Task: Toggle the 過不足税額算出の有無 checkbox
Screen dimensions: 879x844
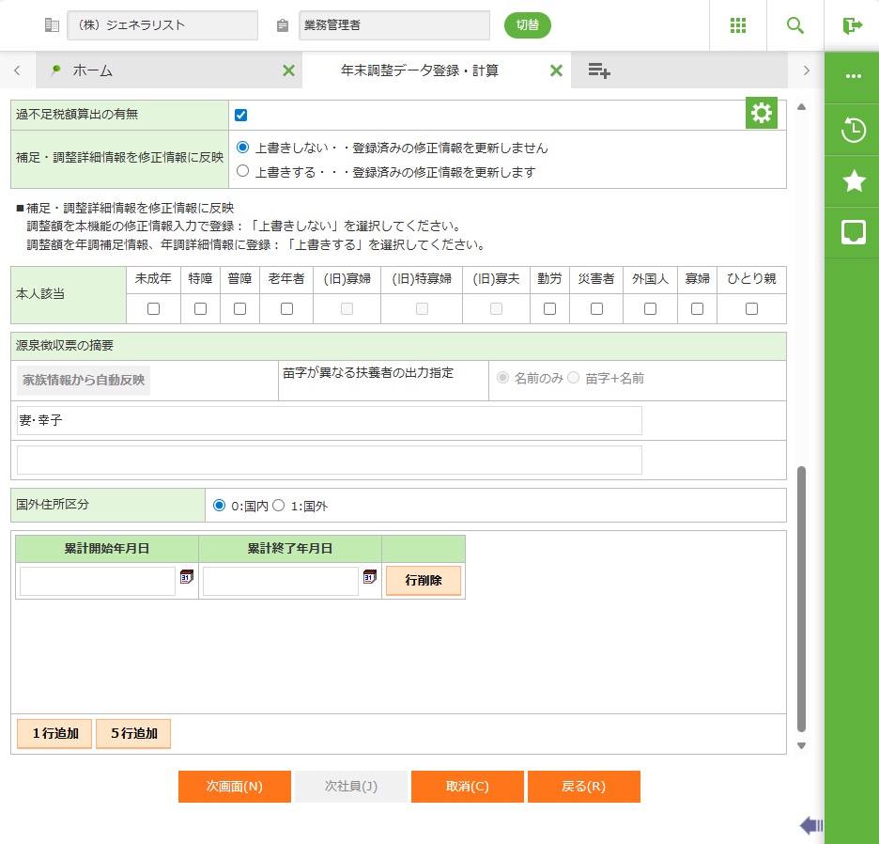Action: click(x=241, y=115)
